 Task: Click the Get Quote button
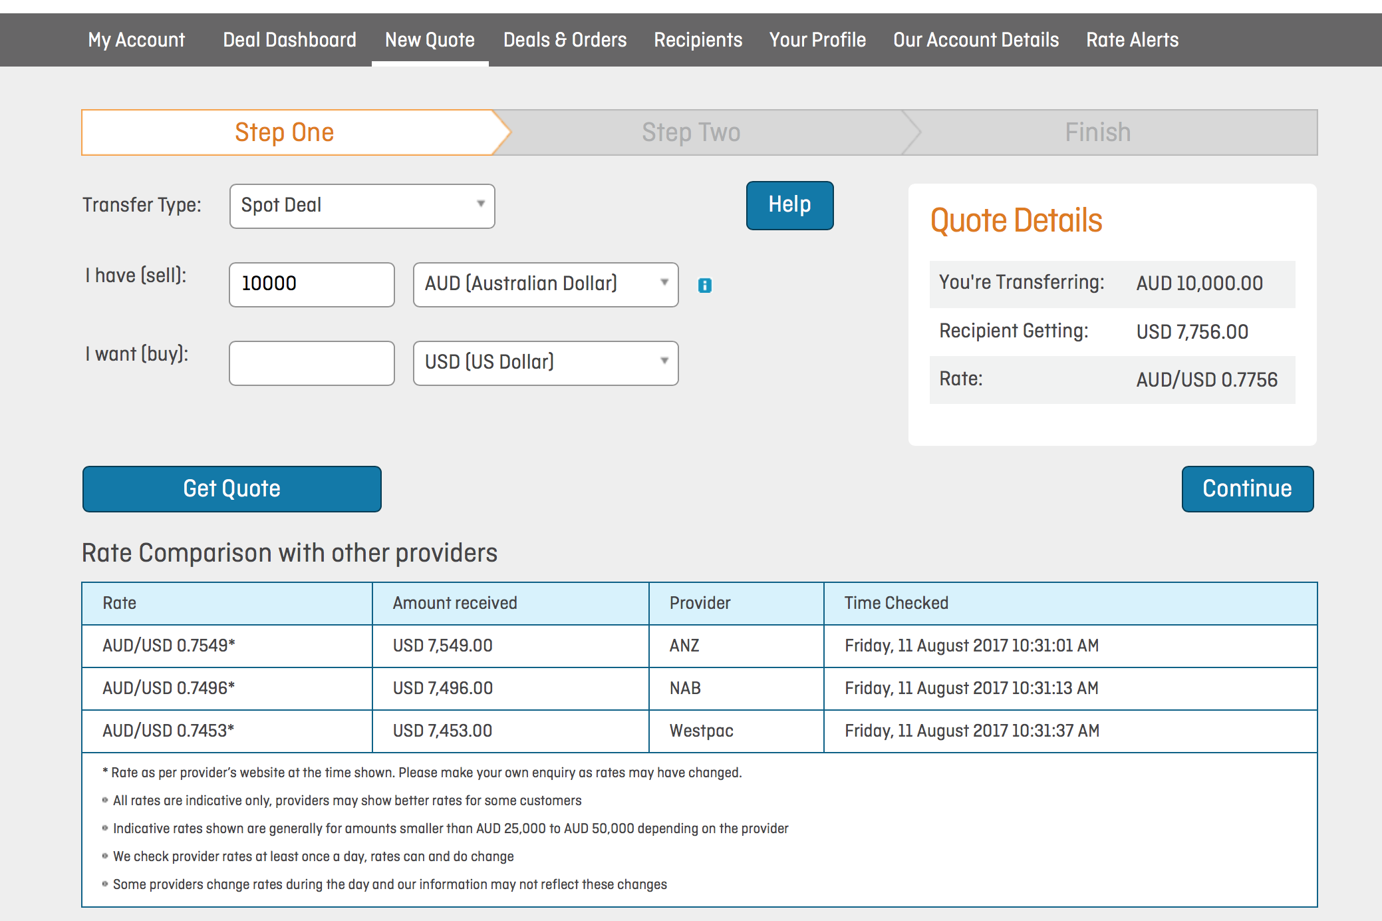coord(232,489)
